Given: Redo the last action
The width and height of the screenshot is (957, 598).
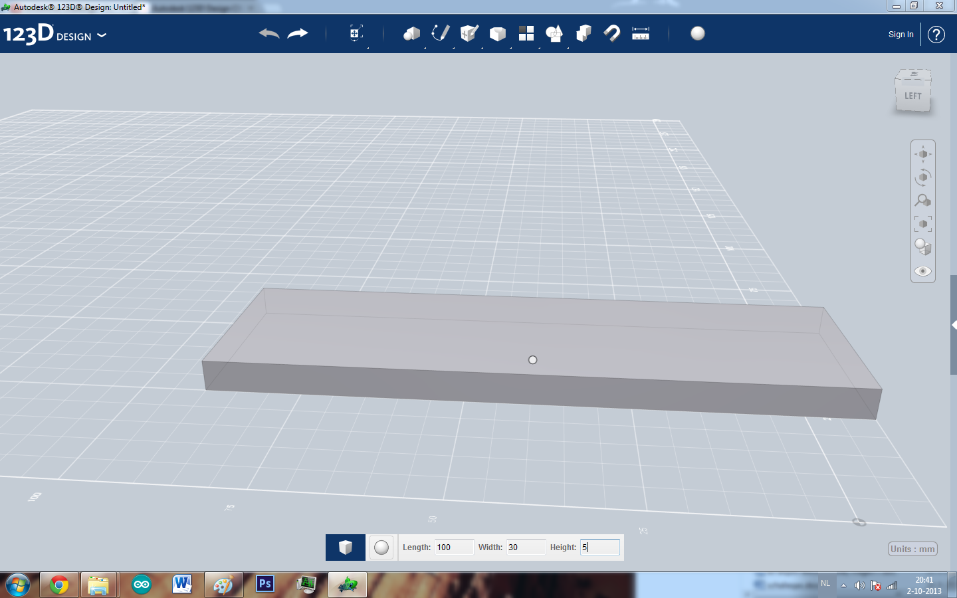Looking at the screenshot, I should [x=298, y=33].
